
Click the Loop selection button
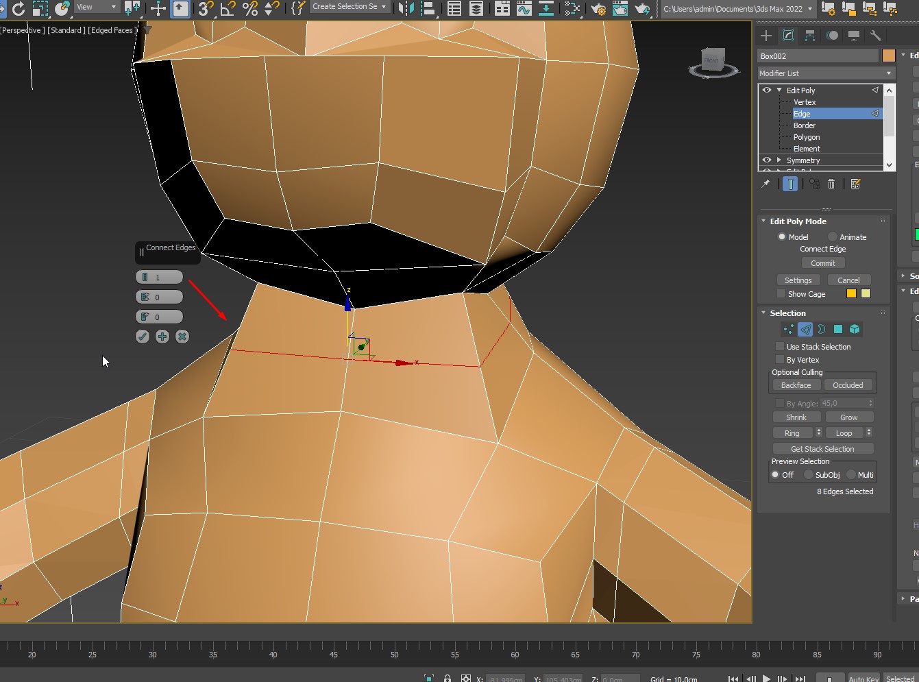[844, 433]
